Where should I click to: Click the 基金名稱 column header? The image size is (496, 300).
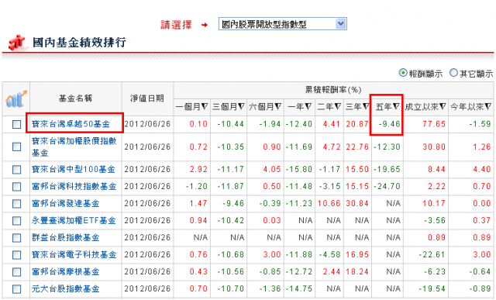click(x=75, y=98)
